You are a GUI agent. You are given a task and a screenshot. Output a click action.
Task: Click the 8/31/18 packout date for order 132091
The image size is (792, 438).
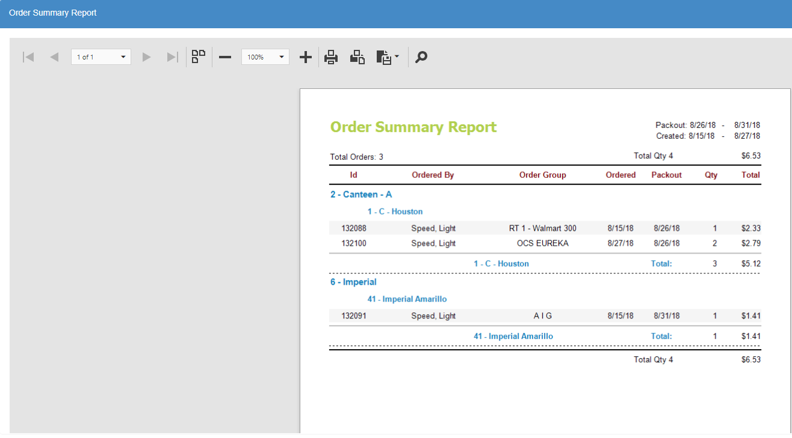667,316
